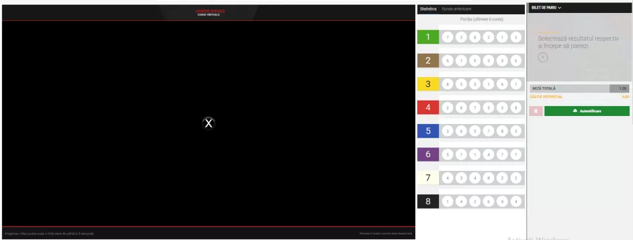Click the chevron next to Bilet de Pariu
This screenshot has height=240, width=633.
[x=559, y=7]
